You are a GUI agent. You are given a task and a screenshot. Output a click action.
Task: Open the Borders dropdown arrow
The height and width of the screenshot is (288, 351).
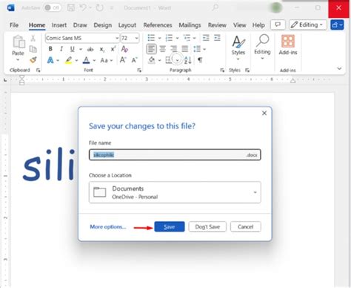point(177,60)
